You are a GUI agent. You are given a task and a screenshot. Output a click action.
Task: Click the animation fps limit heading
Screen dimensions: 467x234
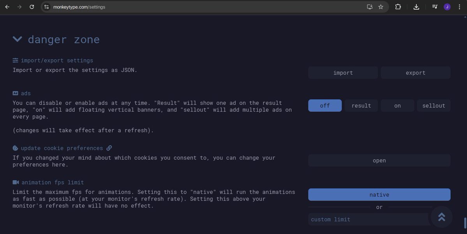53,182
